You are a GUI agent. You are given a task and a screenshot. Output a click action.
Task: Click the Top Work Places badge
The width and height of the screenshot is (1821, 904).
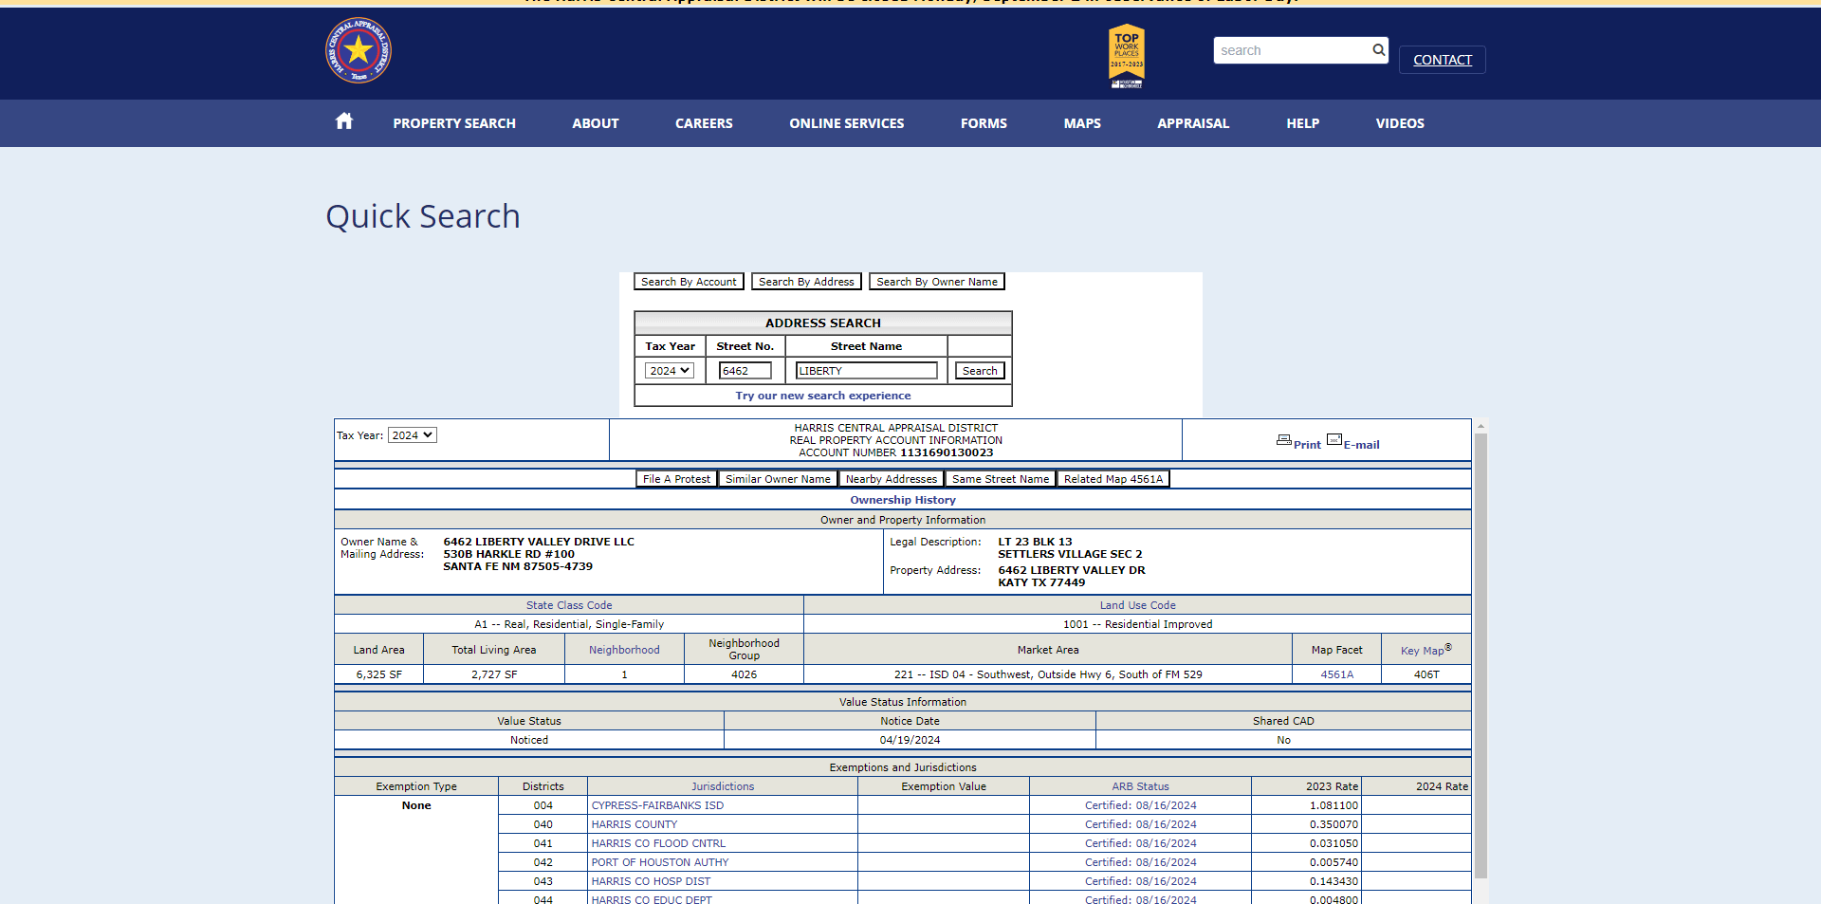click(x=1127, y=55)
